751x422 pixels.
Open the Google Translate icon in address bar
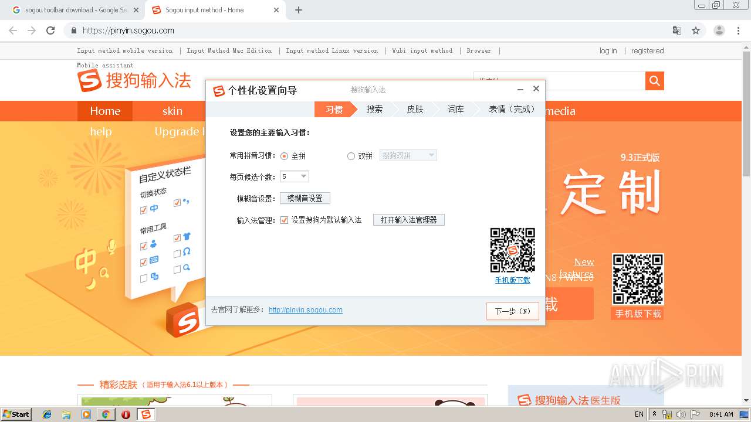[x=677, y=30]
